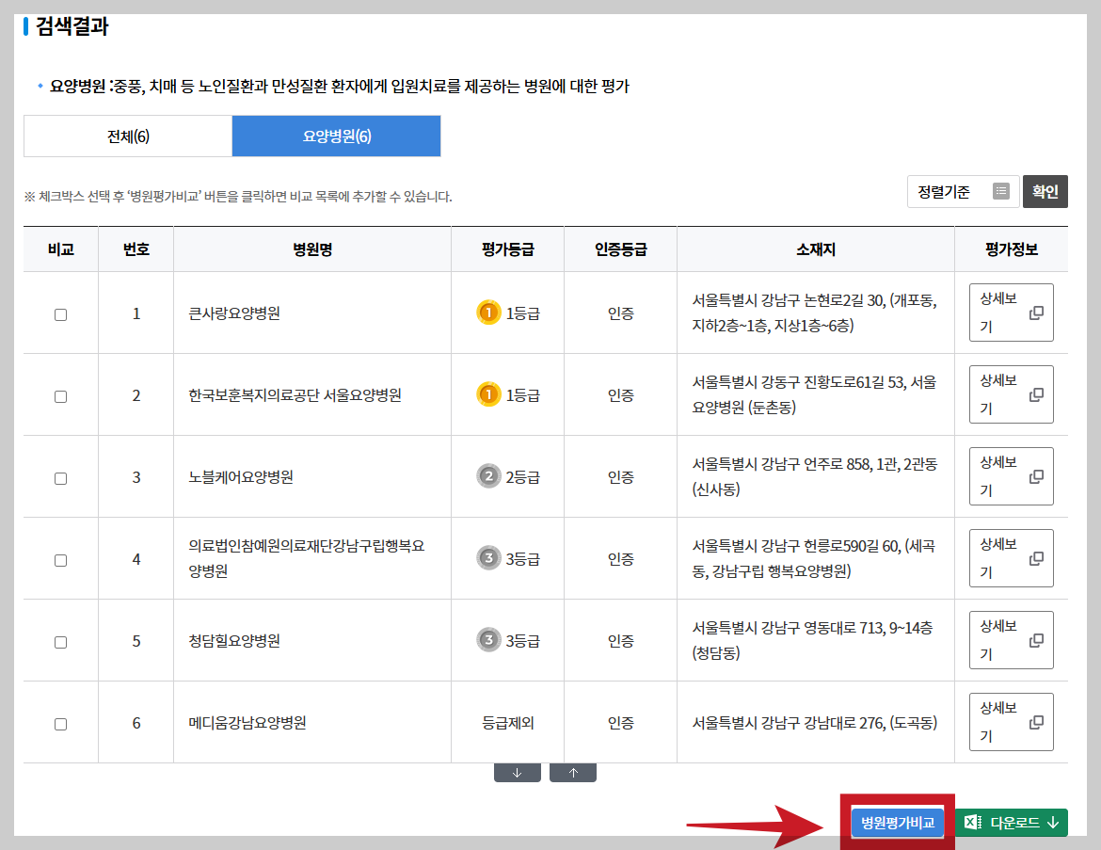Click the 인증등급 column header
The width and height of the screenshot is (1101, 850).
621,249
